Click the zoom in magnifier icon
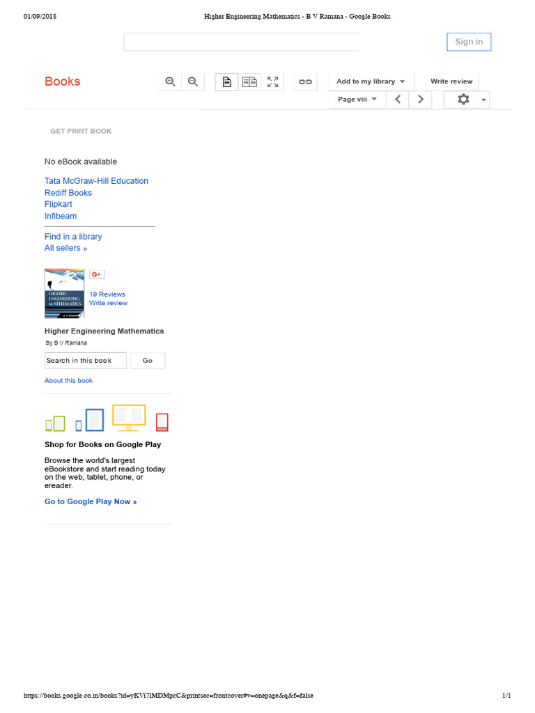 point(170,82)
